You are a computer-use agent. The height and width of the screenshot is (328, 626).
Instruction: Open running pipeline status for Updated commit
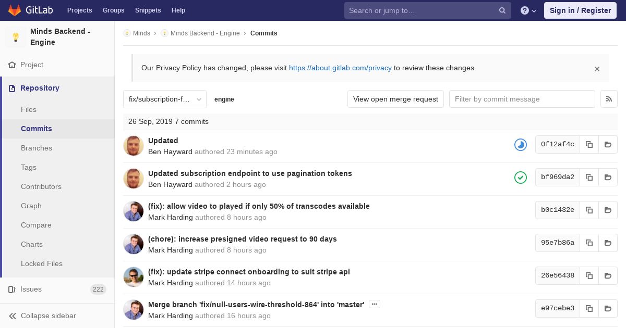[521, 145]
